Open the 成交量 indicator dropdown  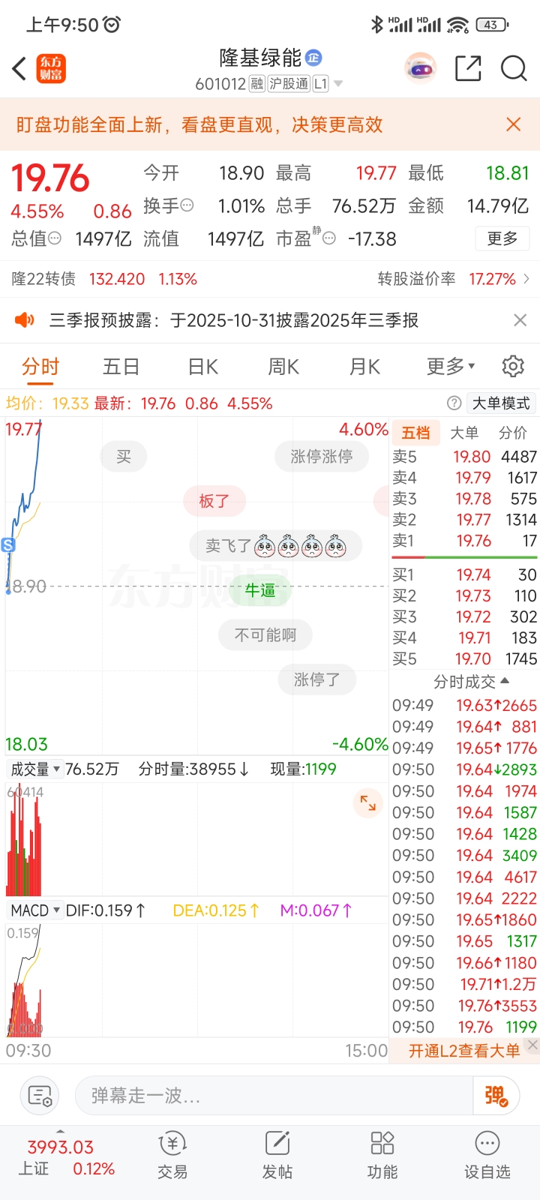click(x=34, y=769)
